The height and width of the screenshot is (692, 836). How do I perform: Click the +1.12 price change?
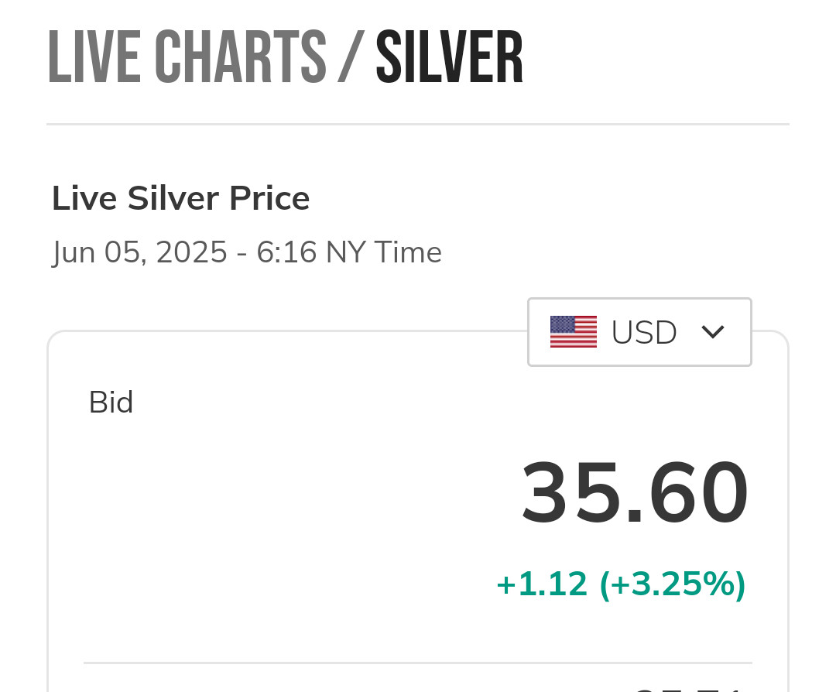[542, 584]
